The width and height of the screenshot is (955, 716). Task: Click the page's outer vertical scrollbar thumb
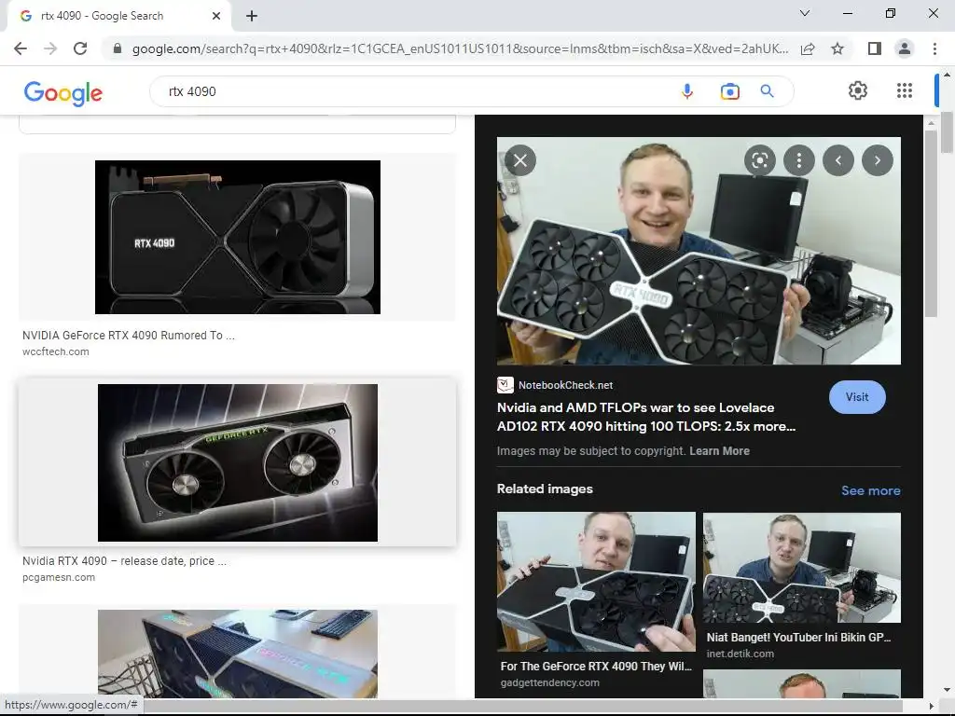click(947, 132)
